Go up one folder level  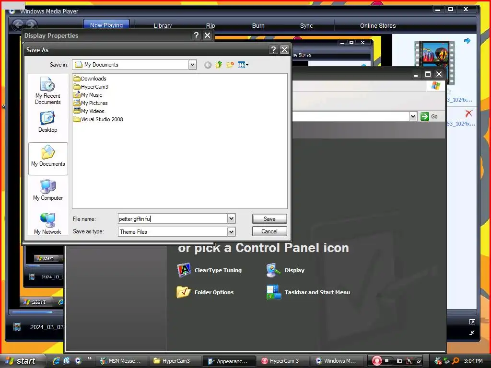coord(219,65)
